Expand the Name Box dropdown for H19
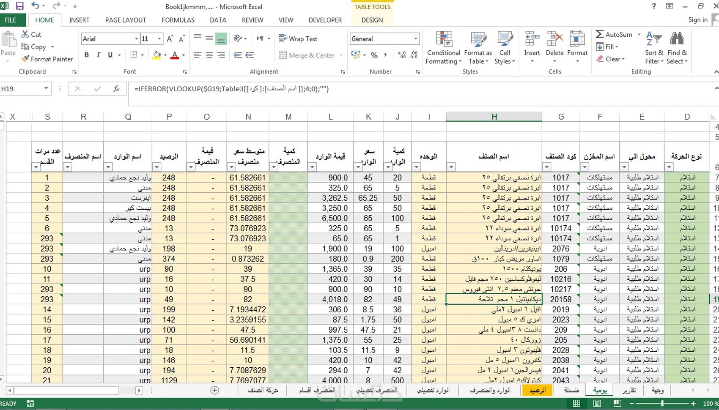The image size is (719, 410). click(x=46, y=89)
